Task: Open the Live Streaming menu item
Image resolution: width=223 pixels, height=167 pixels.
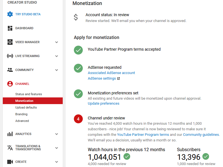Action: pos(27,56)
